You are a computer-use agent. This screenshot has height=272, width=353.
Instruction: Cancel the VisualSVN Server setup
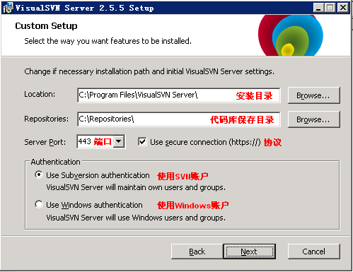click(313, 252)
